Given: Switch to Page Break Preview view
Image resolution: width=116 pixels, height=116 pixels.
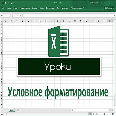Looking at the screenshot, I should (x=97, y=114).
